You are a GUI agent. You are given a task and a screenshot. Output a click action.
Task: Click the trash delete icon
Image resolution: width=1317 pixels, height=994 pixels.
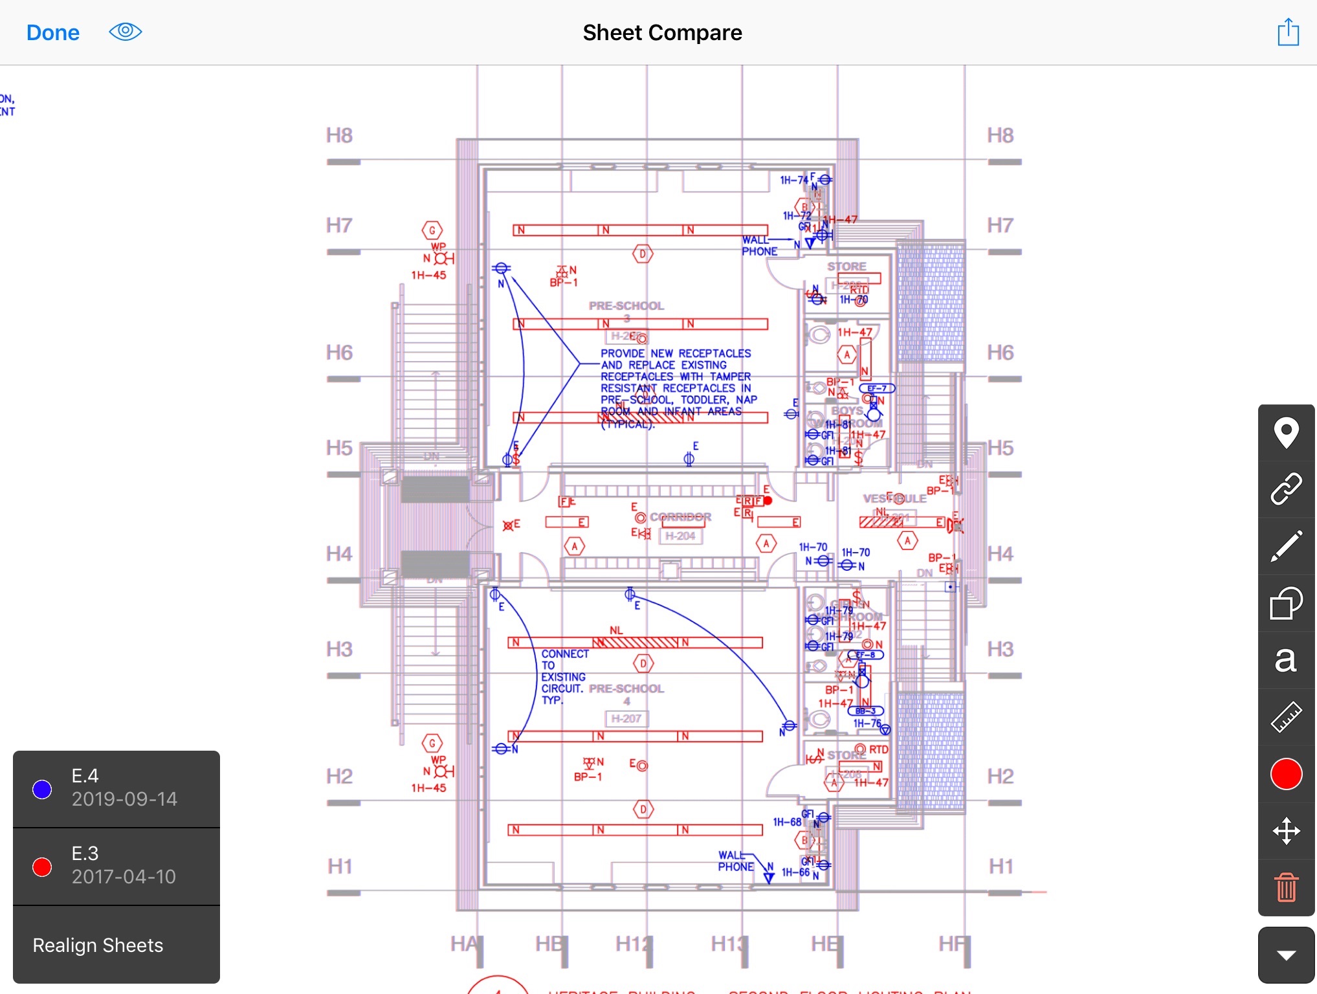pos(1286,887)
